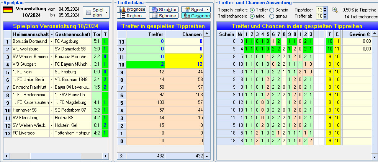This screenshot has height=162, width=378.
Task: Click the Tippfelder value field 13
Action: click(x=320, y=10)
